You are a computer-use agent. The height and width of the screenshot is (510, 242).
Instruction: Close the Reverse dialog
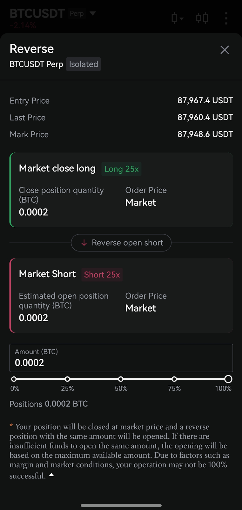pos(225,50)
